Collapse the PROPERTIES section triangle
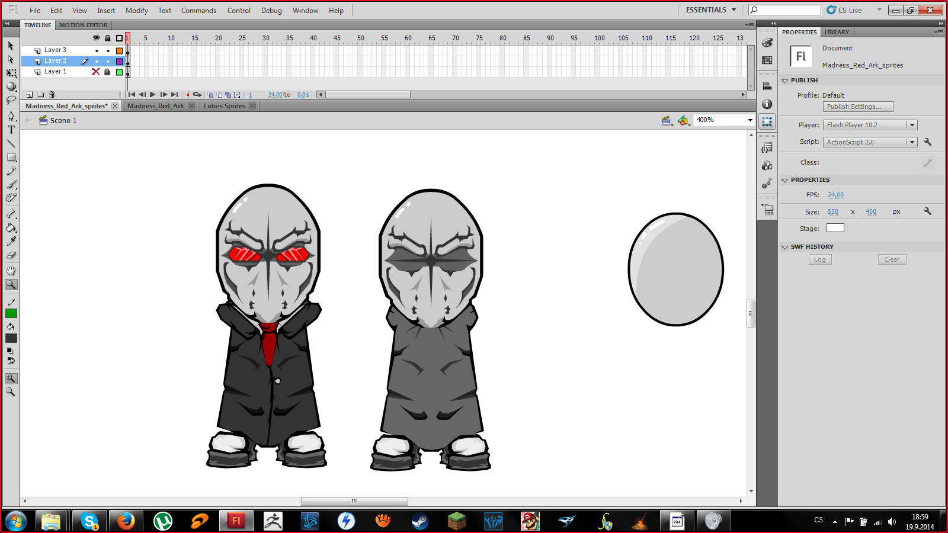 click(x=784, y=180)
